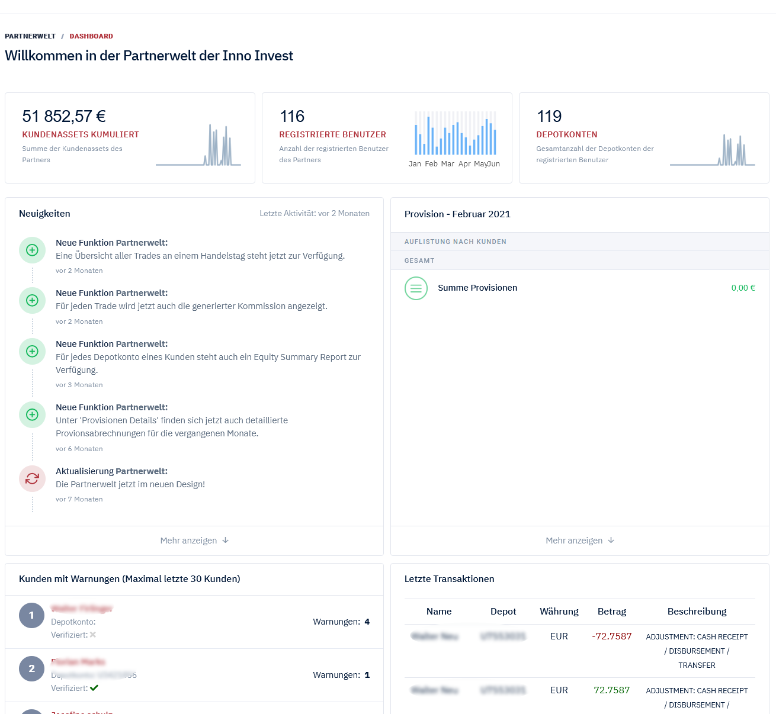
Task: Open the registrierte Benutzer bar chart
Action: (454, 139)
